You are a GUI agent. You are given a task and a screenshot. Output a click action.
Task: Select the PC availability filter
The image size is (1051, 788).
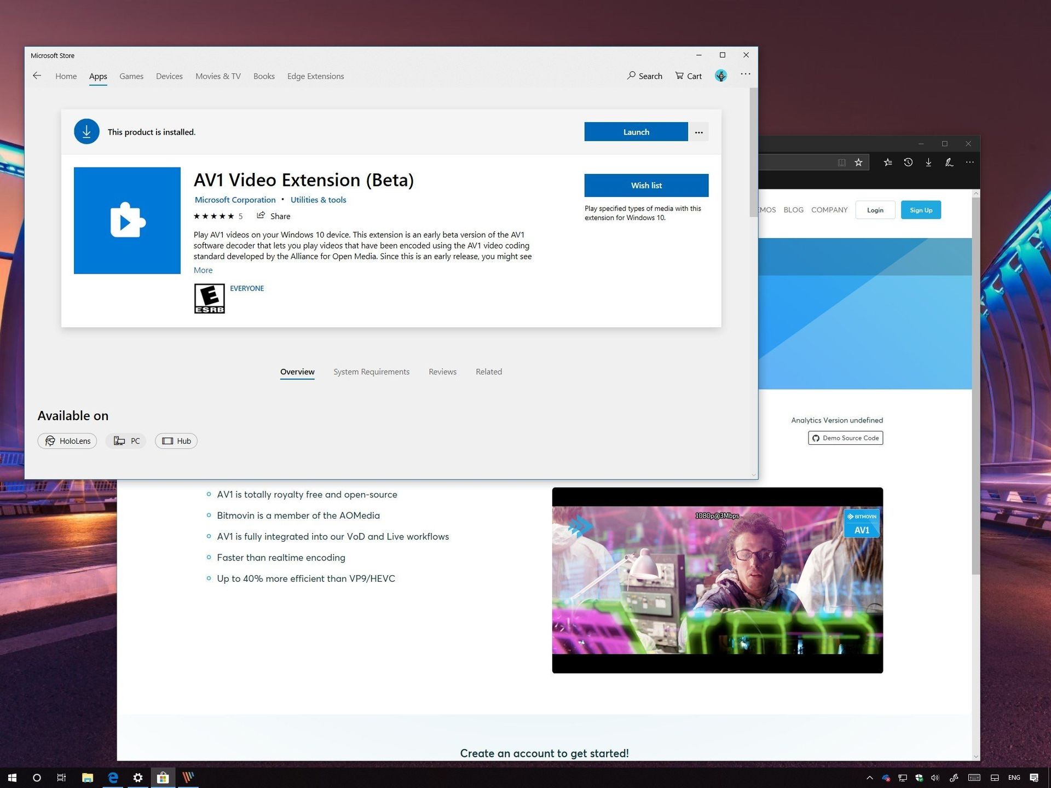[x=125, y=441]
